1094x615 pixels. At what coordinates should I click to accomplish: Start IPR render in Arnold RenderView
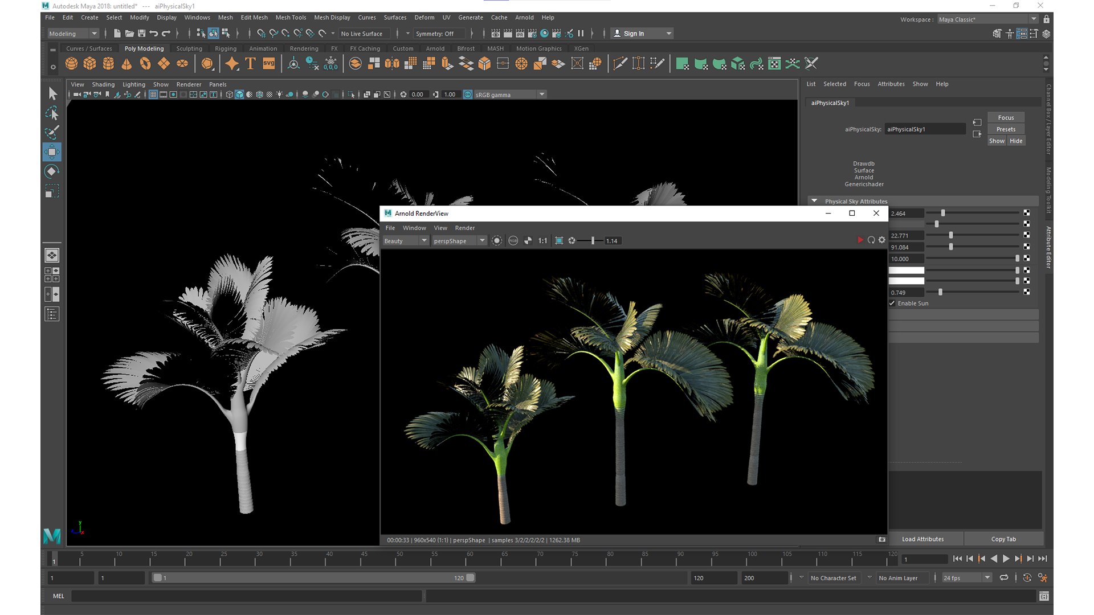860,240
